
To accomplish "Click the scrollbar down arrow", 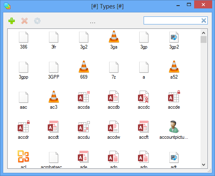I will [204, 165].
